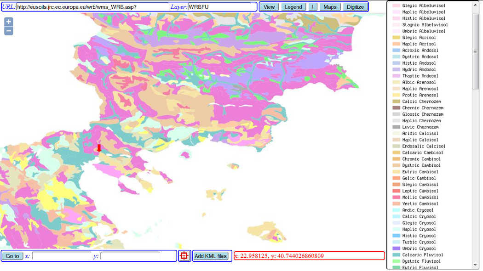The width and height of the screenshot is (483, 271).
Task: Zoom out with the minus button
Action: [9, 31]
